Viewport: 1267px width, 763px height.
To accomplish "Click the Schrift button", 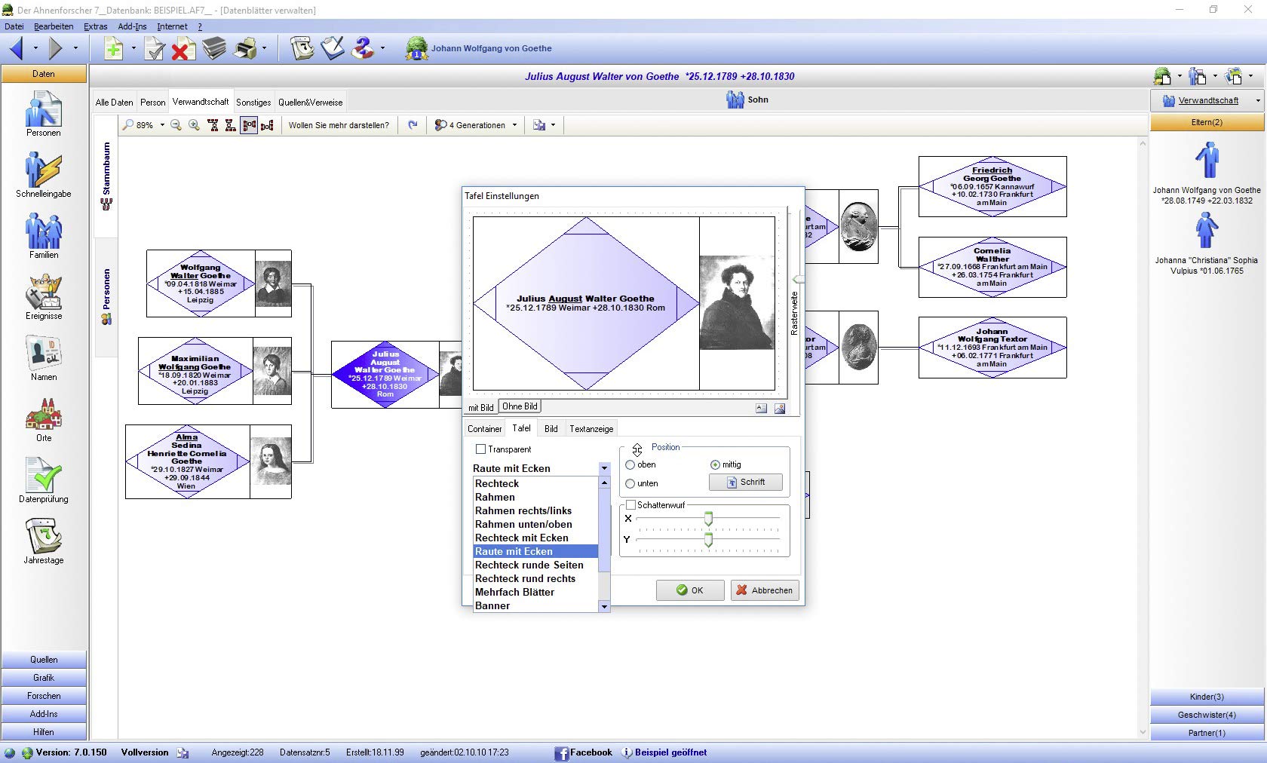I will (745, 483).
